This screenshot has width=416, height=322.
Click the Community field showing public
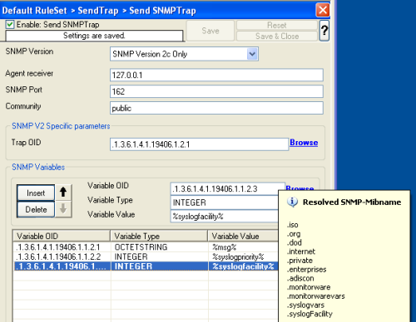216,108
